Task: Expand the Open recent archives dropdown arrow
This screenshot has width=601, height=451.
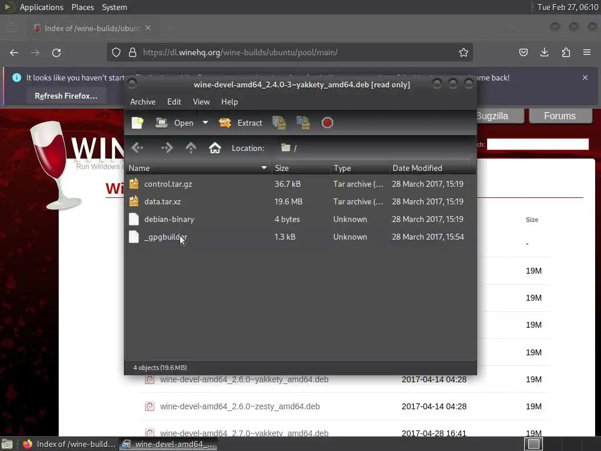Action: coord(205,123)
